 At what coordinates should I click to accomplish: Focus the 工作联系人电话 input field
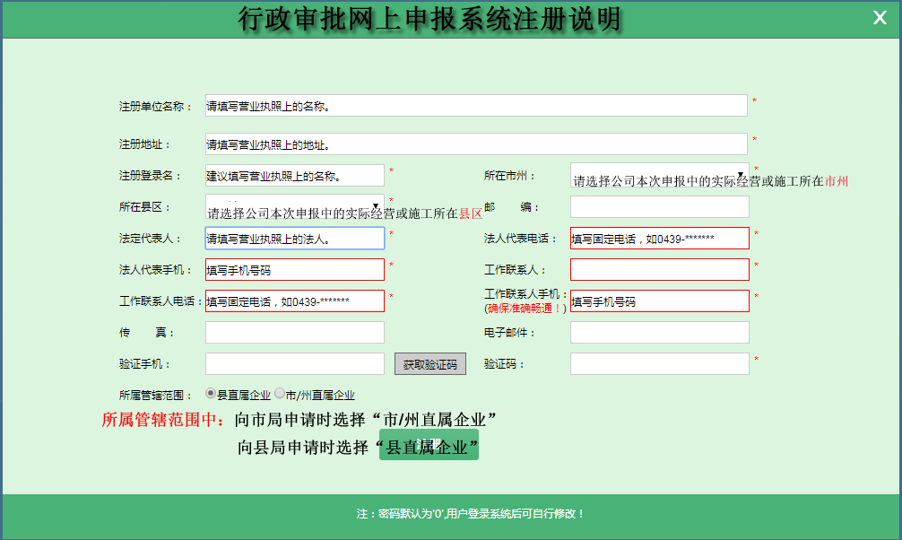point(294,301)
